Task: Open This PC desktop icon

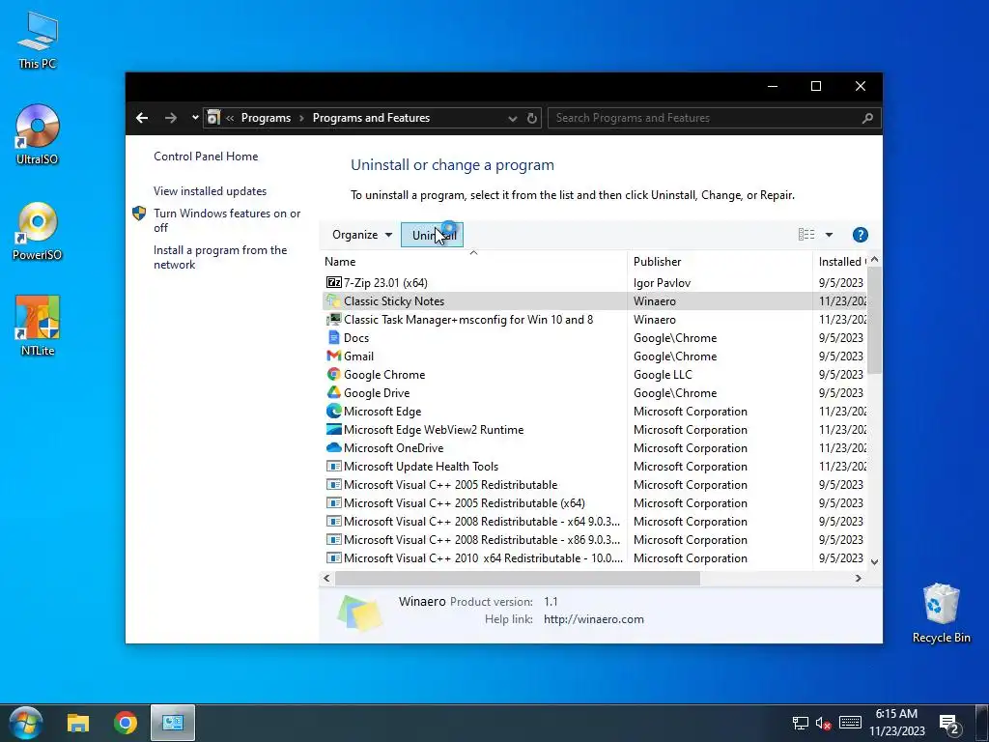Action: click(x=38, y=40)
